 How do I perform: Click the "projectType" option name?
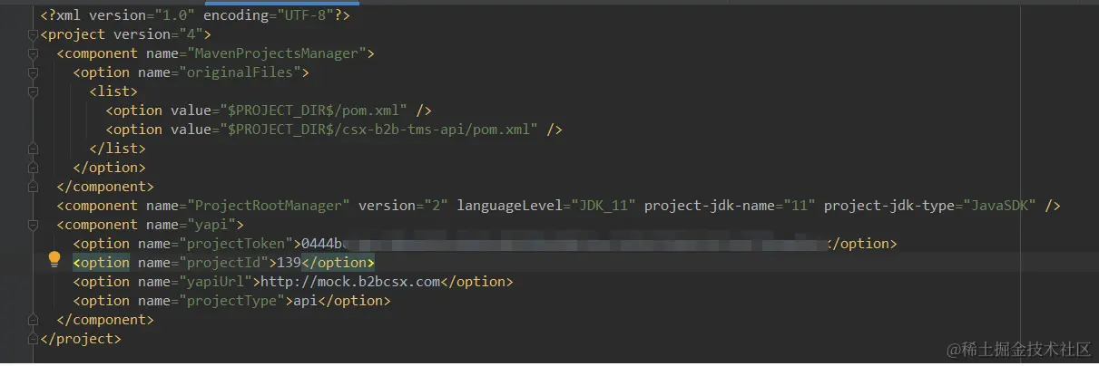(236, 301)
